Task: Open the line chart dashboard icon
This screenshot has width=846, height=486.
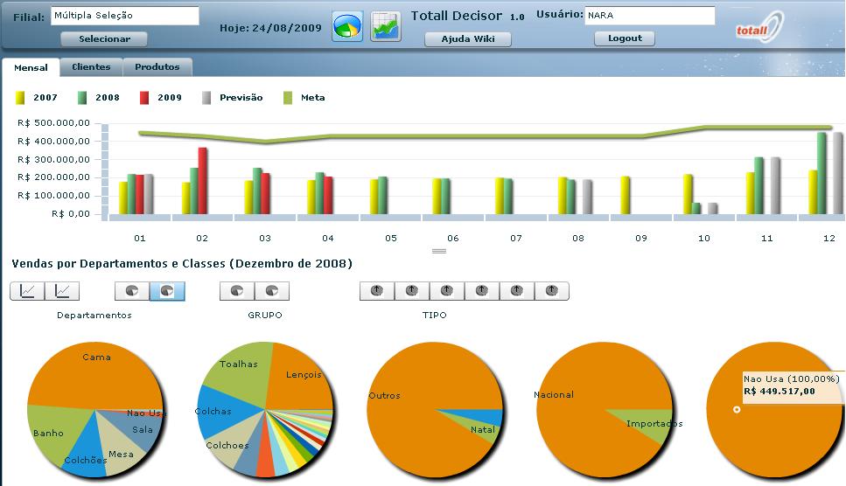Action: coord(386,26)
